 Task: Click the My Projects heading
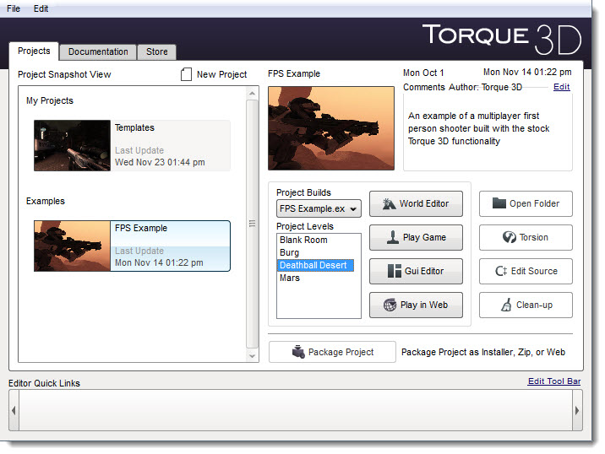50,101
